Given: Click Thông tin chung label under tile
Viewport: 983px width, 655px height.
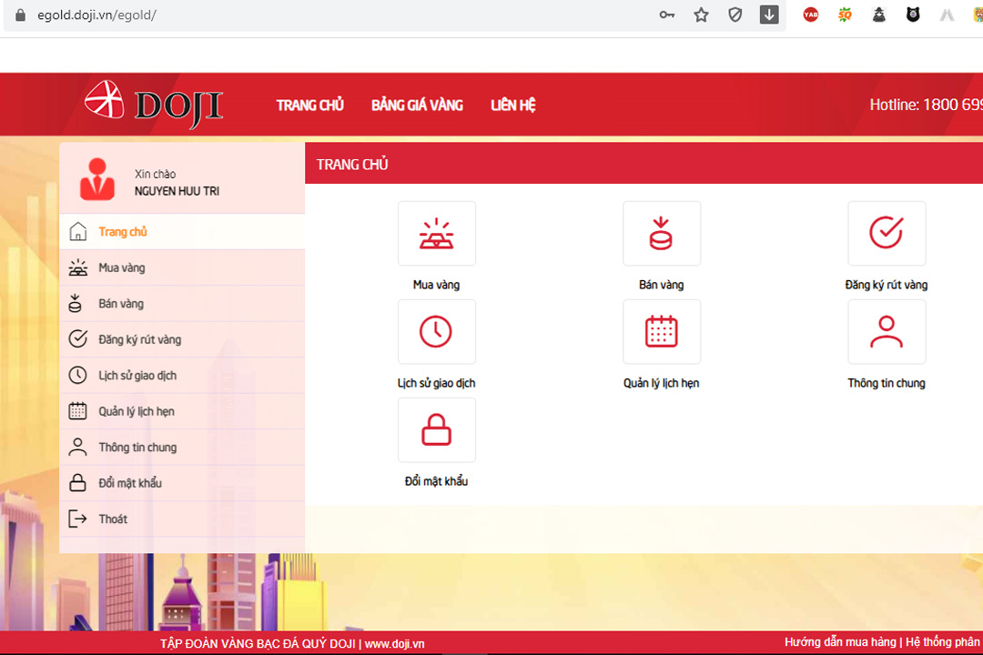Looking at the screenshot, I should point(886,383).
